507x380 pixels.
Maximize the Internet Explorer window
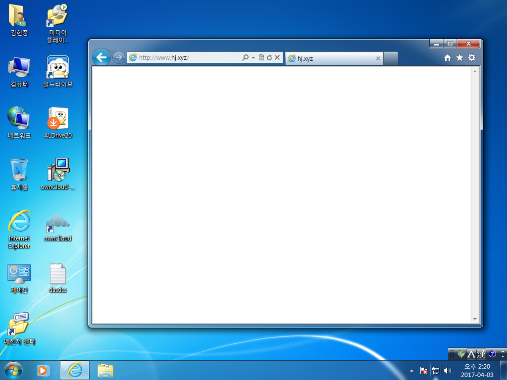point(450,44)
